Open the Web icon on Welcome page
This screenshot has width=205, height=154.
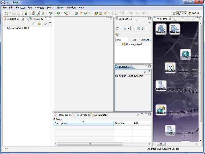click(x=186, y=54)
